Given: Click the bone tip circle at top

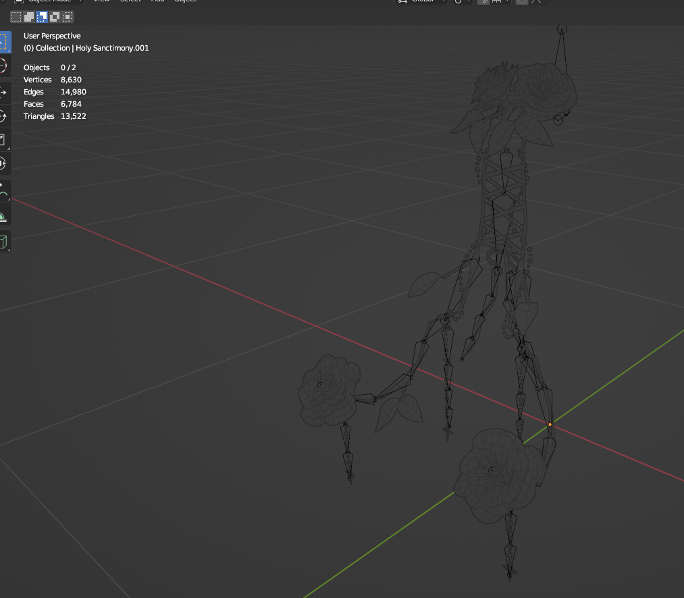Looking at the screenshot, I should (562, 29).
